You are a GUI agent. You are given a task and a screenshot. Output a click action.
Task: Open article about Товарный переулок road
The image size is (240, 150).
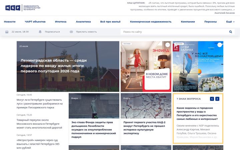point(39,124)
